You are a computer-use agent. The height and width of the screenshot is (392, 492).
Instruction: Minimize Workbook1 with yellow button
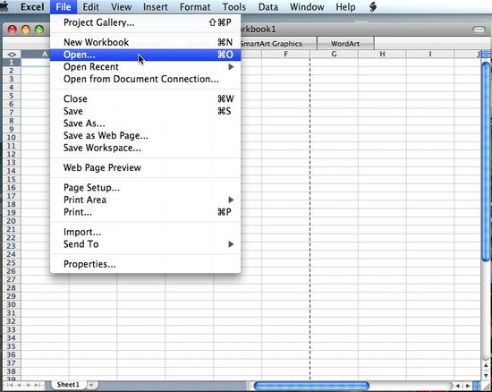[26, 30]
